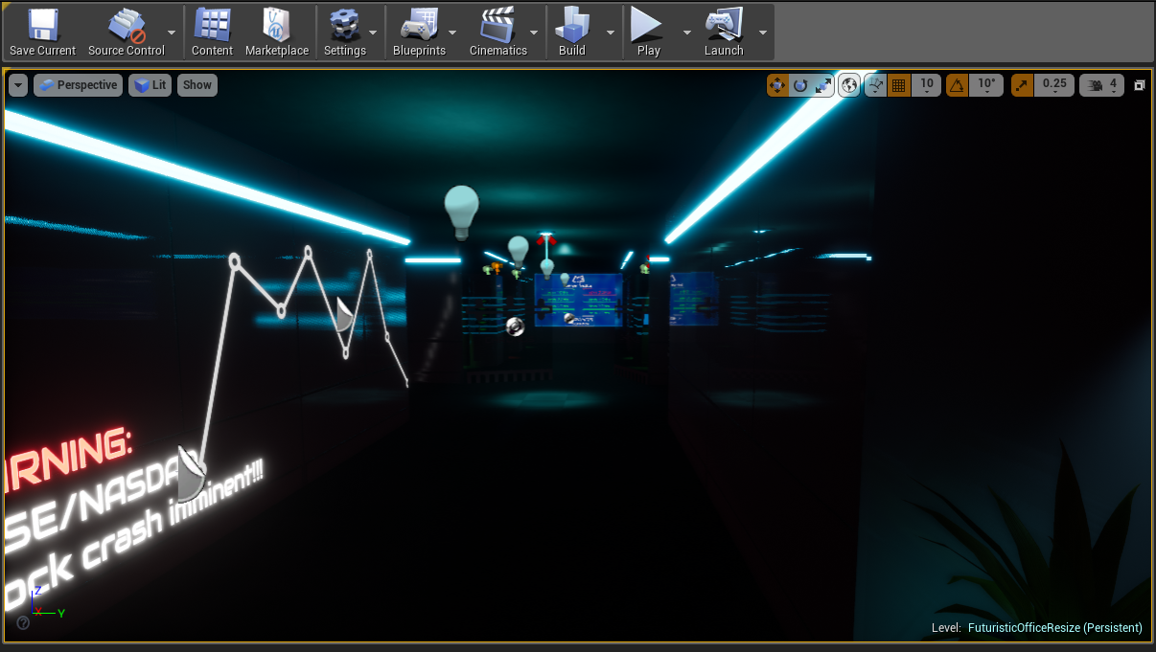Image resolution: width=1156 pixels, height=652 pixels.
Task: Select the rotate gizmo mode
Action: click(800, 85)
